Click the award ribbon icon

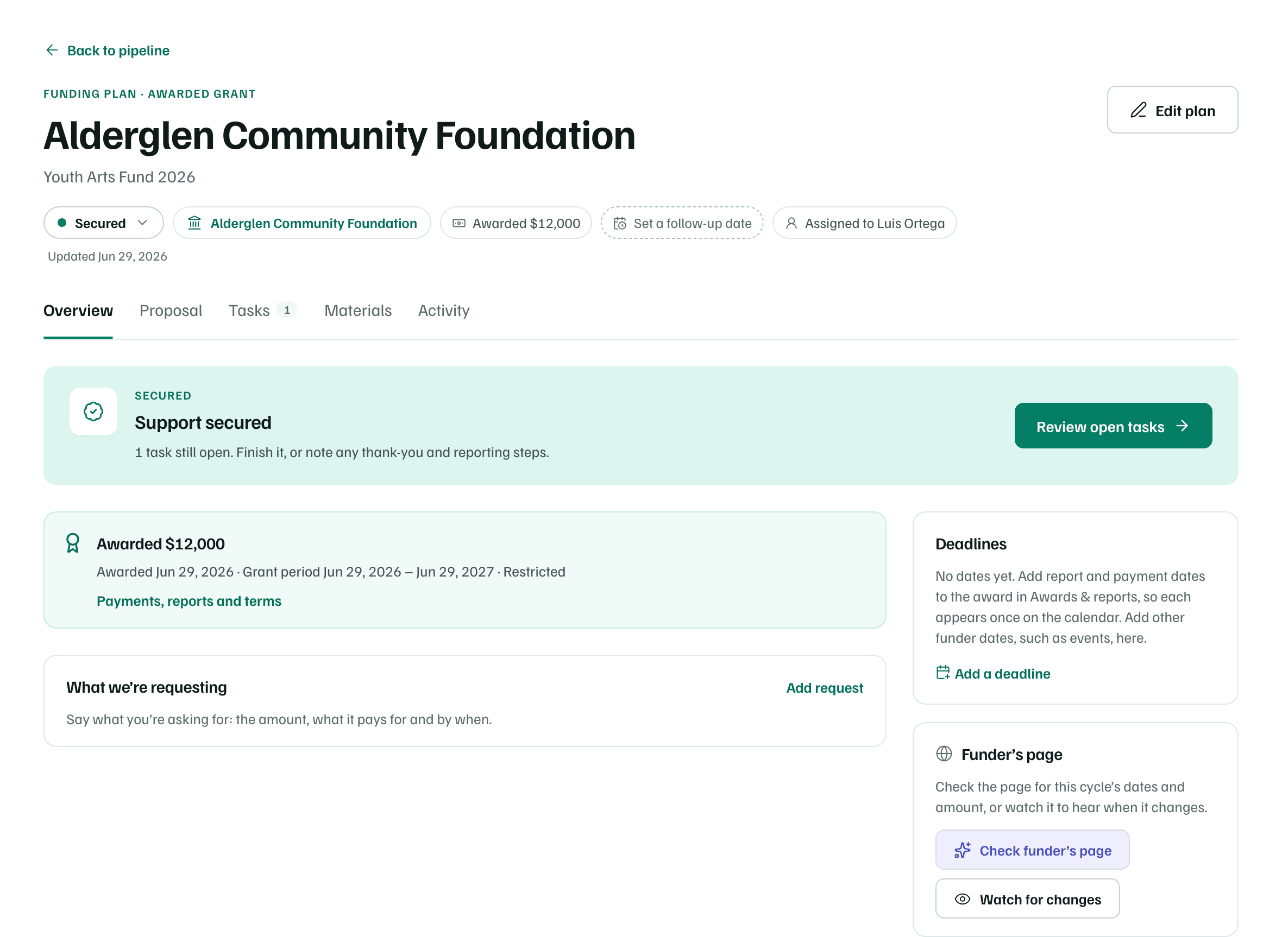pos(73,543)
